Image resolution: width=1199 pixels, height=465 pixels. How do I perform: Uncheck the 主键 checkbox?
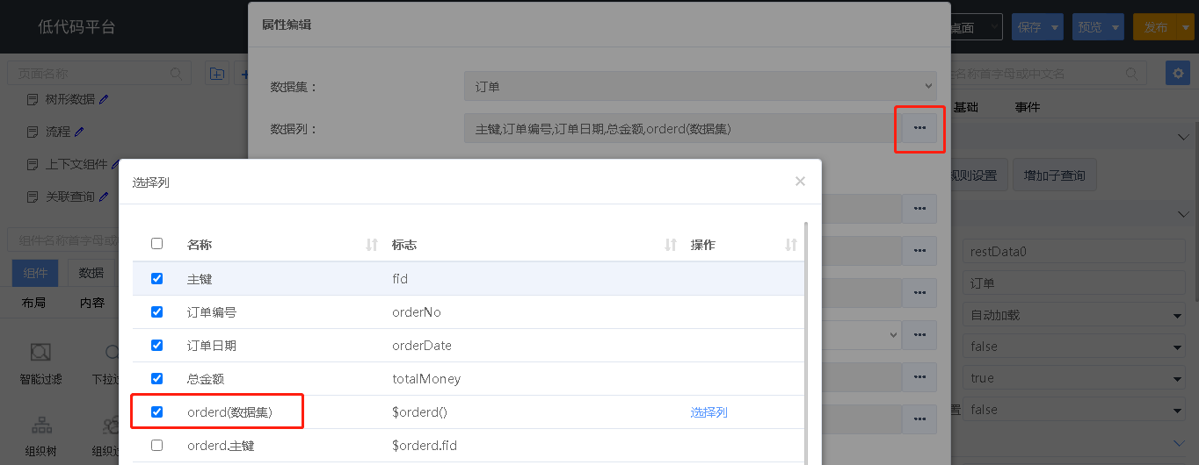(157, 278)
